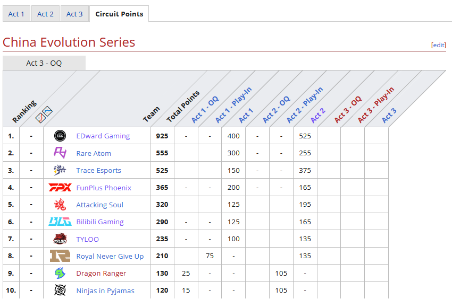Click the 75 Play-In points cell
452x299 pixels.
(x=210, y=256)
